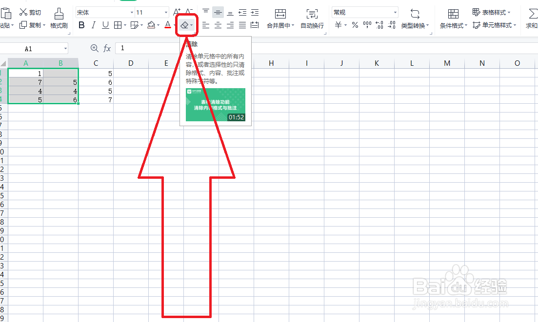Center text horizontally

[218, 25]
